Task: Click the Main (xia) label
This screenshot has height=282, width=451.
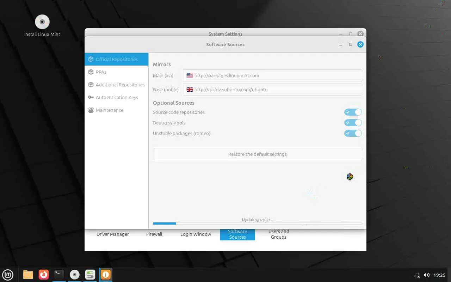Action: [163, 75]
